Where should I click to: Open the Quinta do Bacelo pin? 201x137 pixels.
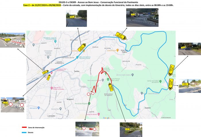pyautogui.click(x=98, y=114)
